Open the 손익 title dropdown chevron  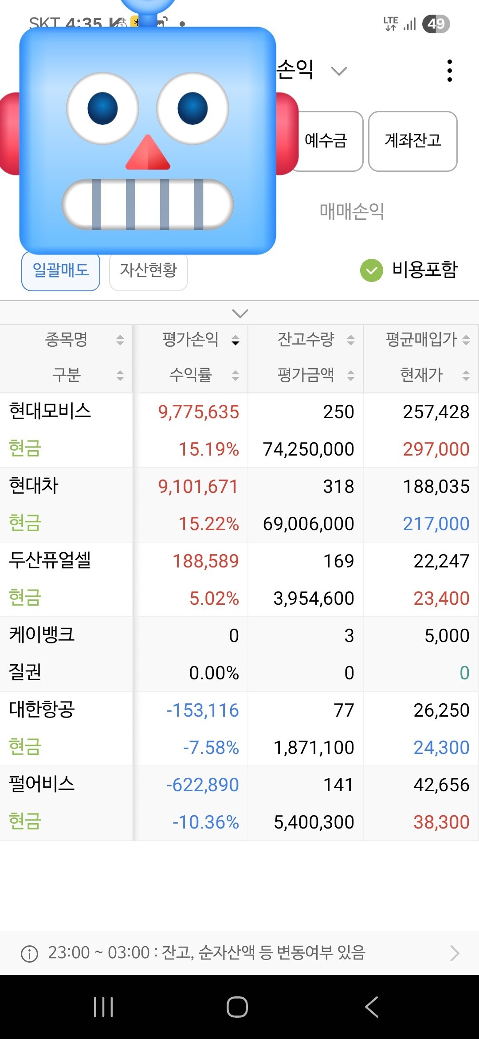pyautogui.click(x=339, y=71)
